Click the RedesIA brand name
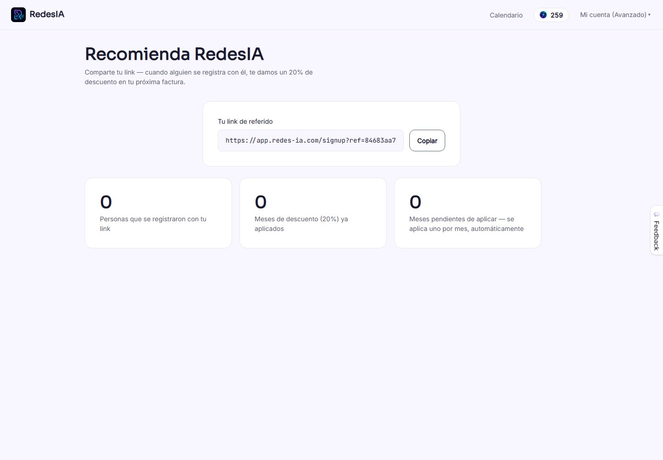The image size is (663, 460). [47, 14]
